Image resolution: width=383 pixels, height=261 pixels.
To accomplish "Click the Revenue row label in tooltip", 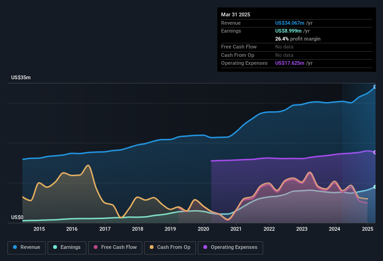I will click(x=231, y=23).
